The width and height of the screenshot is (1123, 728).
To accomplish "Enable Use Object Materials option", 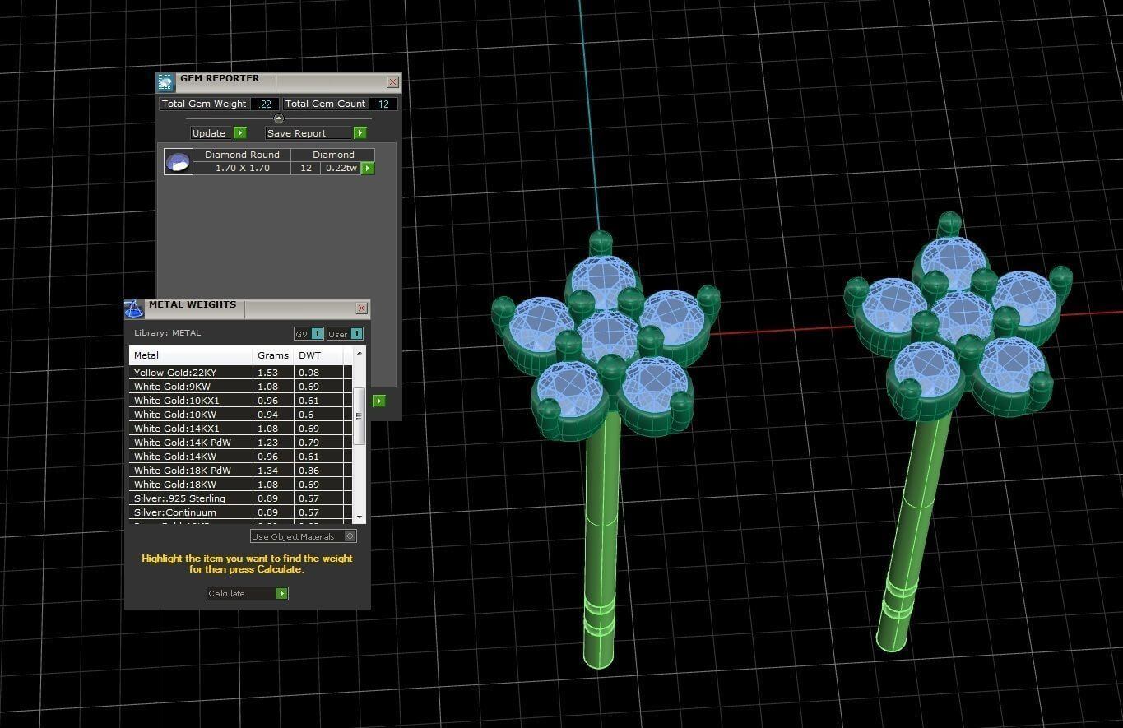I will (350, 536).
